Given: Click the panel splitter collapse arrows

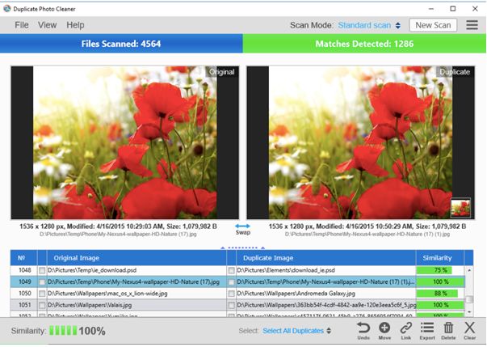Looking at the screenshot, I should [x=243, y=248].
